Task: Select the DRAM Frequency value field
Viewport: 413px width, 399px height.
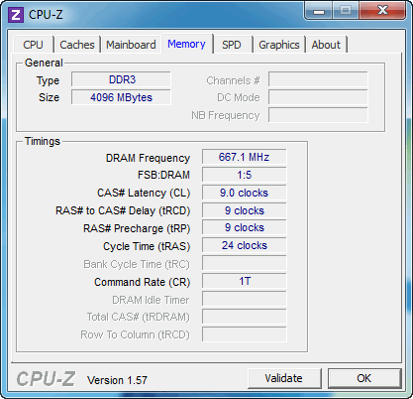Action: (245, 157)
